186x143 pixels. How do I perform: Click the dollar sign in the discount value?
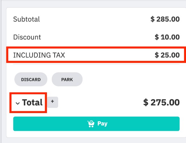tap(157, 37)
